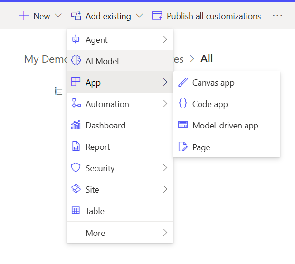Viewport: 295px width, 264px height.
Task: Click the All breadcrumb label
Action: coord(206,59)
